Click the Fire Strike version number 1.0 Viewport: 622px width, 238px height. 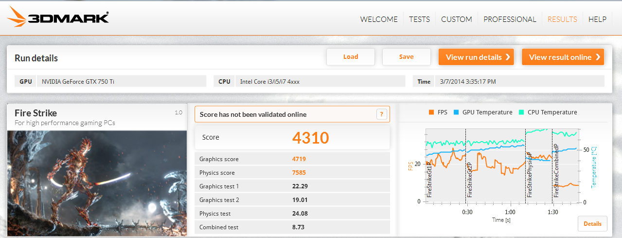(x=178, y=112)
